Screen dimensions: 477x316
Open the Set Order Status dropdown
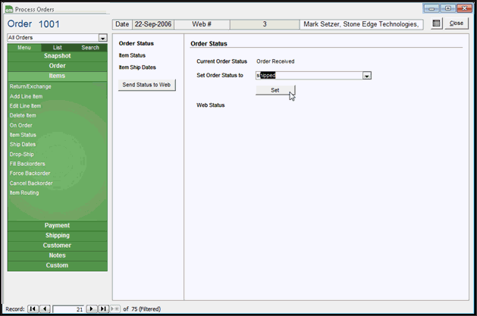[x=366, y=76]
